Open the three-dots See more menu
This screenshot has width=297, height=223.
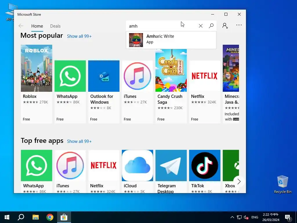(x=239, y=25)
